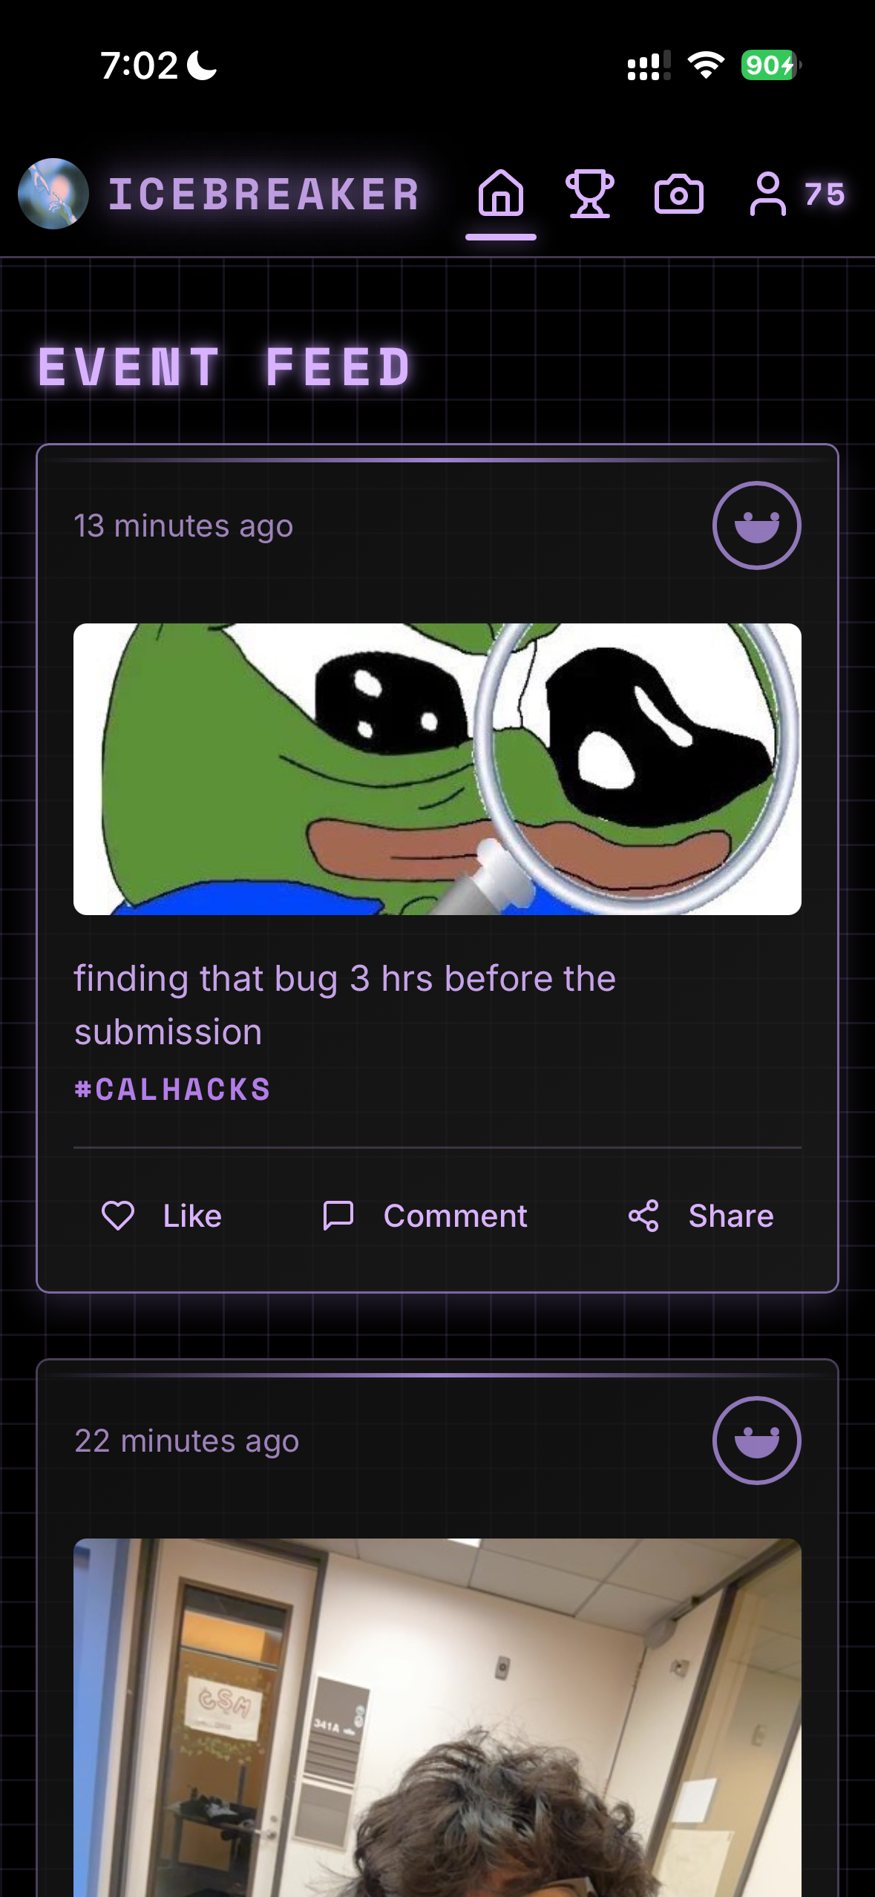Comment on the bug-finding post

pos(425,1216)
